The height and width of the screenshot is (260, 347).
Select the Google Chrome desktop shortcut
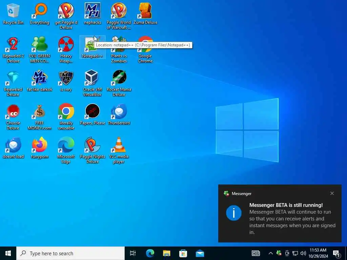pyautogui.click(x=145, y=49)
